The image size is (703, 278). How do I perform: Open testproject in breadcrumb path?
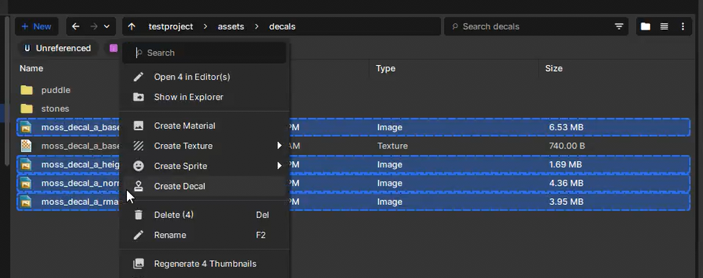click(171, 26)
